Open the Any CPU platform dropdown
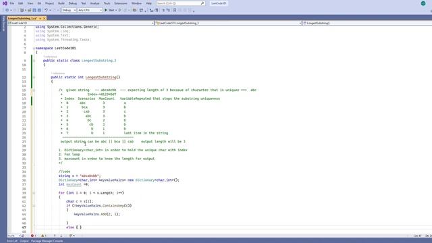432x243 pixels. point(90,10)
